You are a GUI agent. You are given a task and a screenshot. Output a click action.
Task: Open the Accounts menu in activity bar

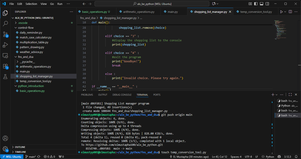5,138
